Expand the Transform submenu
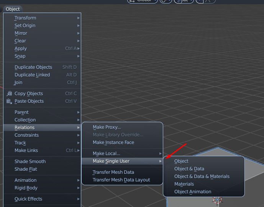The image size is (264, 207). tap(42, 18)
